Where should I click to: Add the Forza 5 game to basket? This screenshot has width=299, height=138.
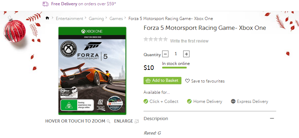pyautogui.click(x=162, y=80)
